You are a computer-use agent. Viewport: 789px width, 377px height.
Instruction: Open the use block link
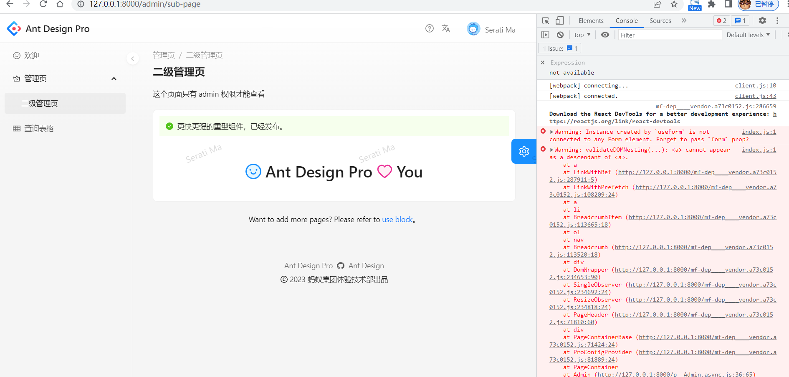pyautogui.click(x=397, y=220)
